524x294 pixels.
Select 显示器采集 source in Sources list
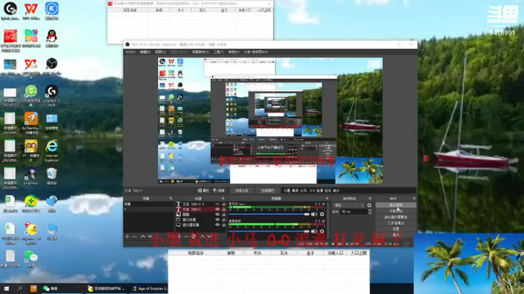point(200,225)
